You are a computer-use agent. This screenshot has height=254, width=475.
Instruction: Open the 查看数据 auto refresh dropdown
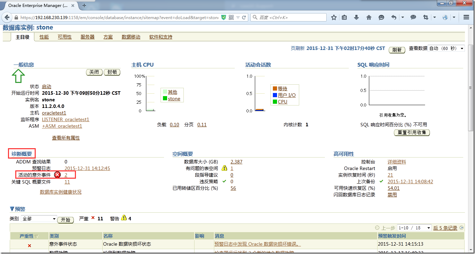coord(447,49)
